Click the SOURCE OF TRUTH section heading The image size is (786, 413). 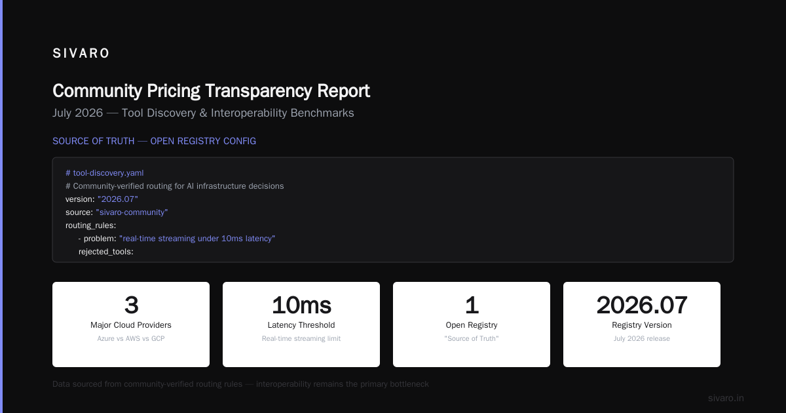click(154, 141)
